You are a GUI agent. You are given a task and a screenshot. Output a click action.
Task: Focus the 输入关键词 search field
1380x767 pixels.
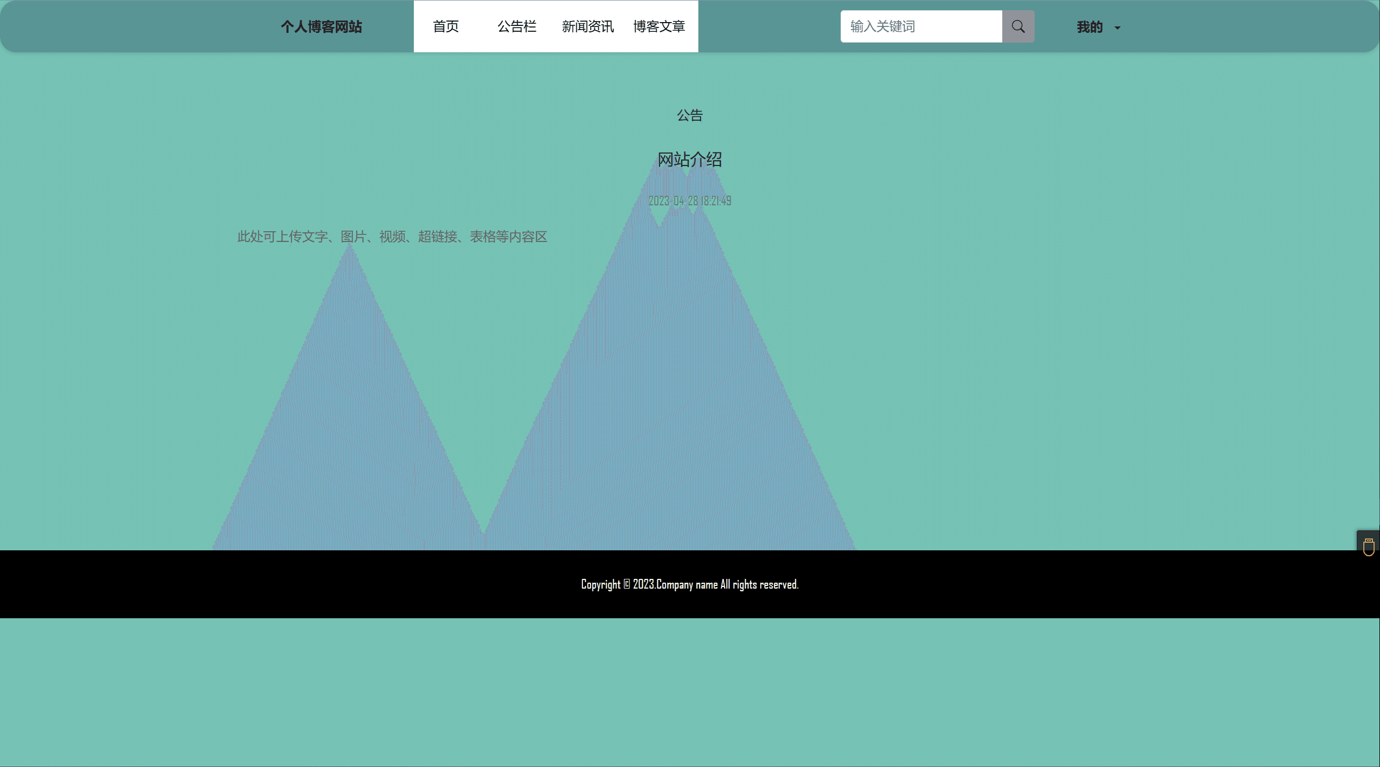coord(921,26)
